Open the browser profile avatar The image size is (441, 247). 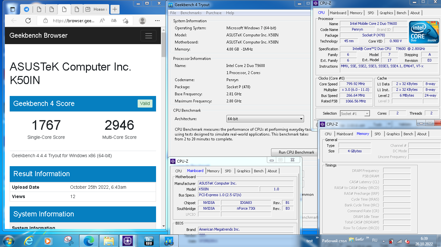click(142, 21)
